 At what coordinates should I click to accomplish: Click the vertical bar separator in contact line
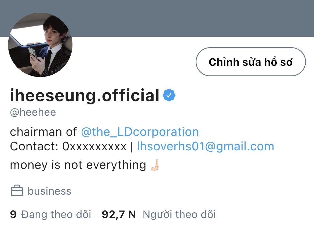pyautogui.click(x=132, y=147)
